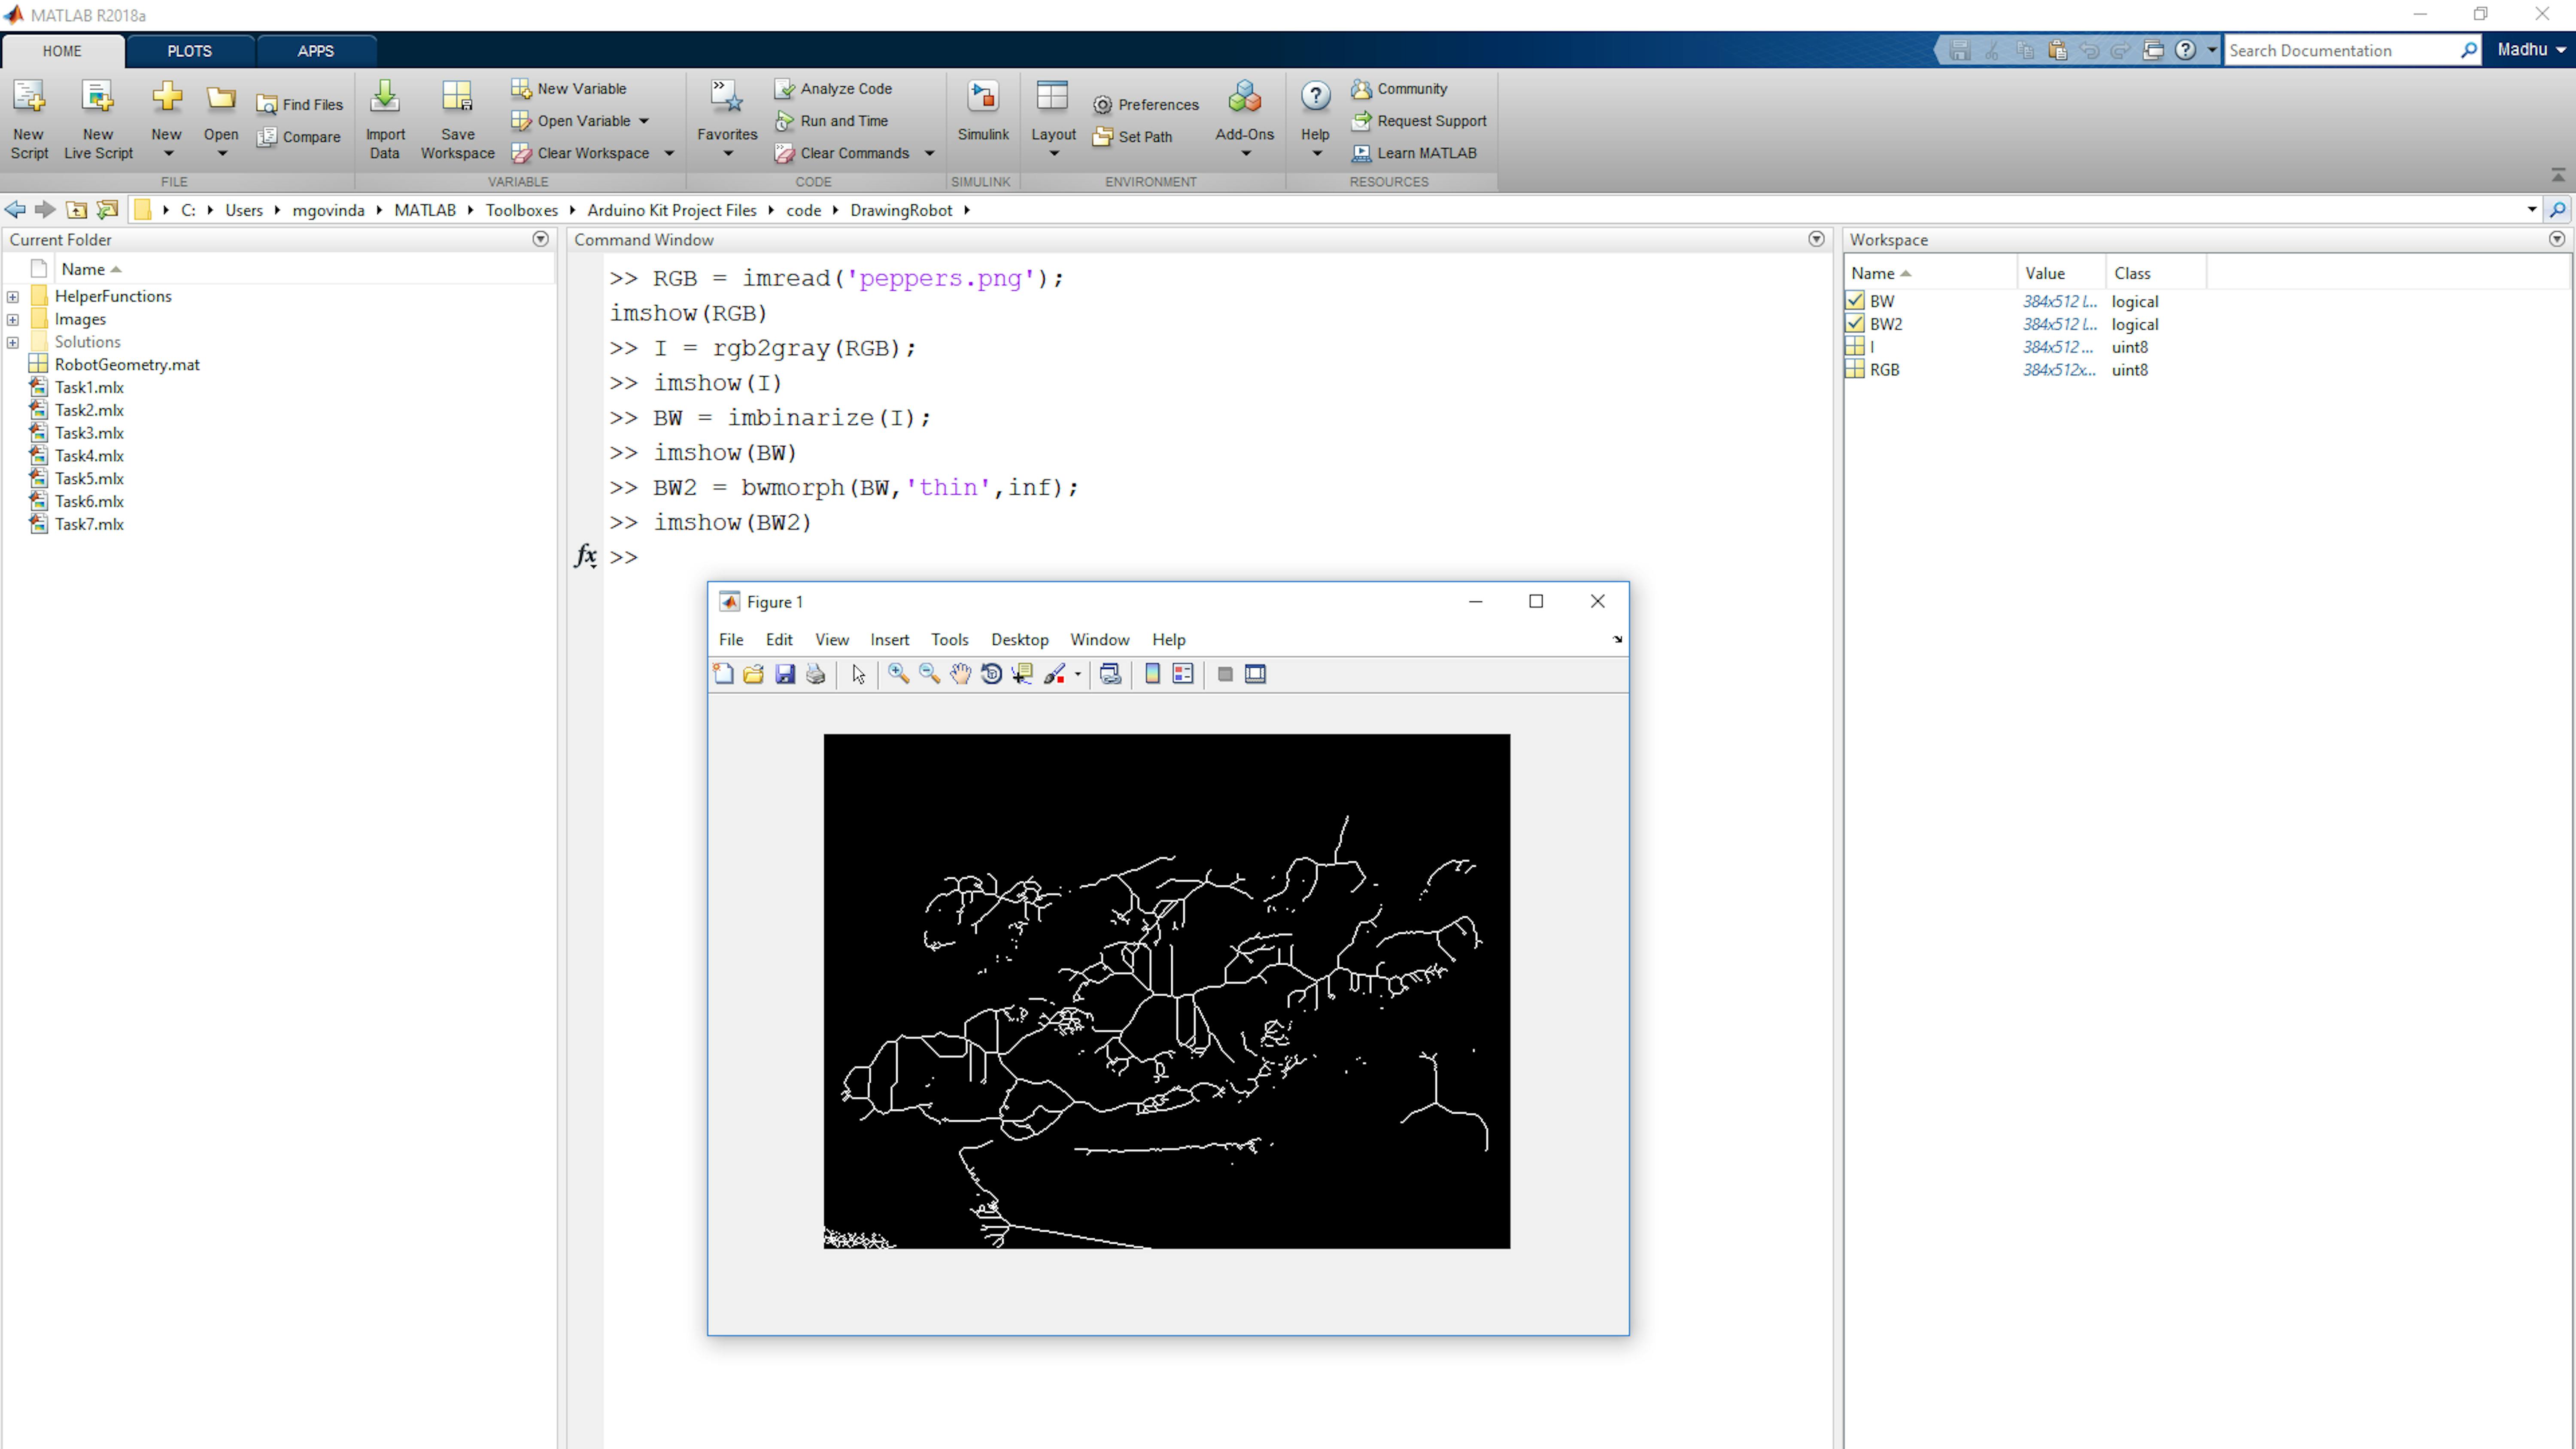Open the Insert menu in Figure 1

(889, 640)
